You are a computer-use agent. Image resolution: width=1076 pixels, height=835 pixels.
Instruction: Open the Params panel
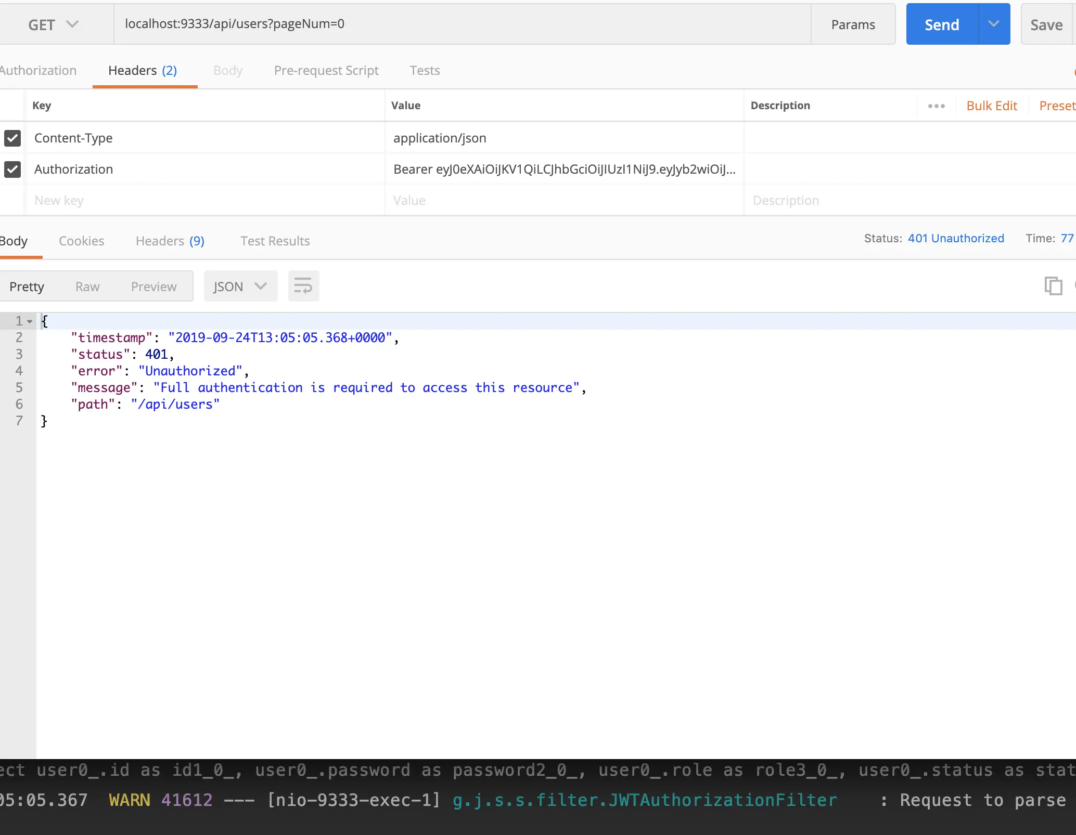coord(853,24)
